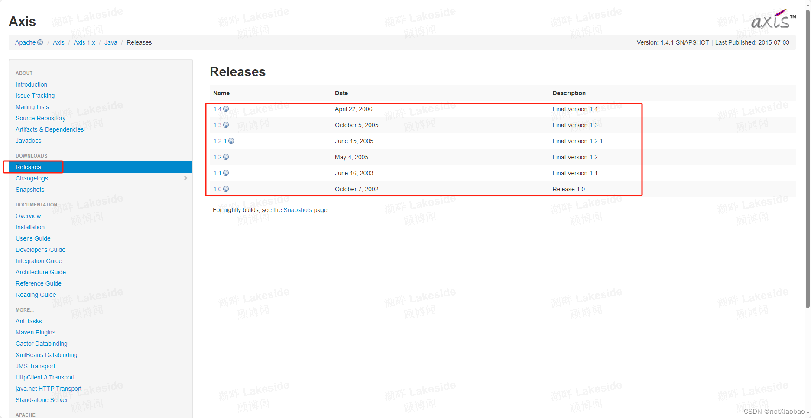Click the globe icon next to version 1.2

[226, 157]
